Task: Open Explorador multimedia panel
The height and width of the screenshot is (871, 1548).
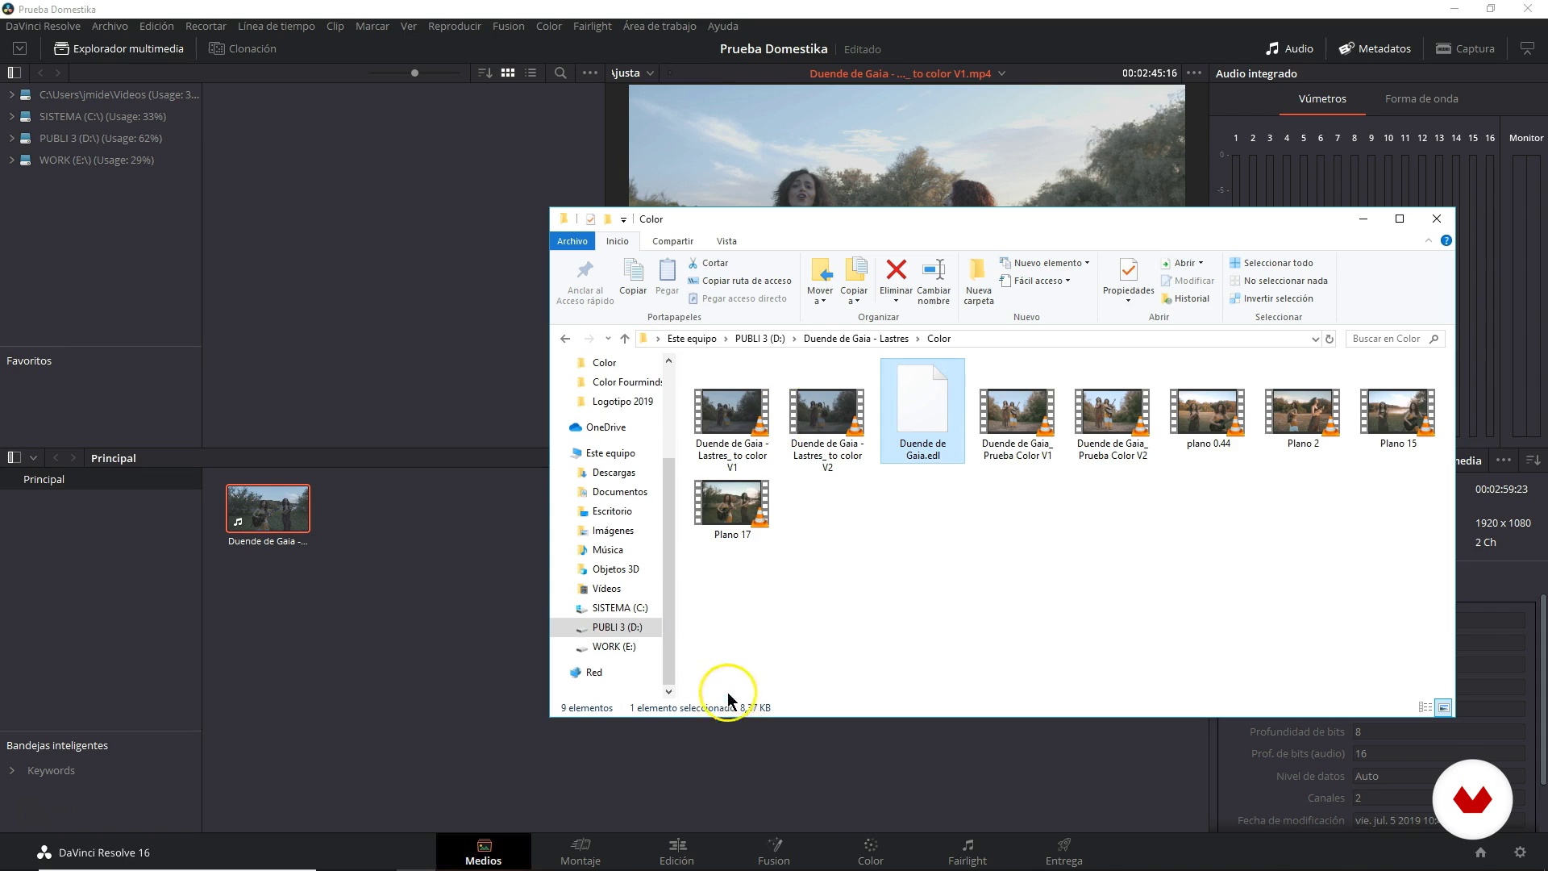Action: pos(119,48)
